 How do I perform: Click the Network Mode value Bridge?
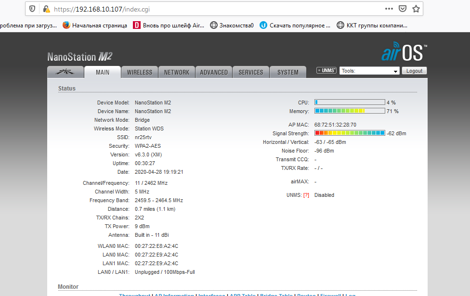point(142,120)
